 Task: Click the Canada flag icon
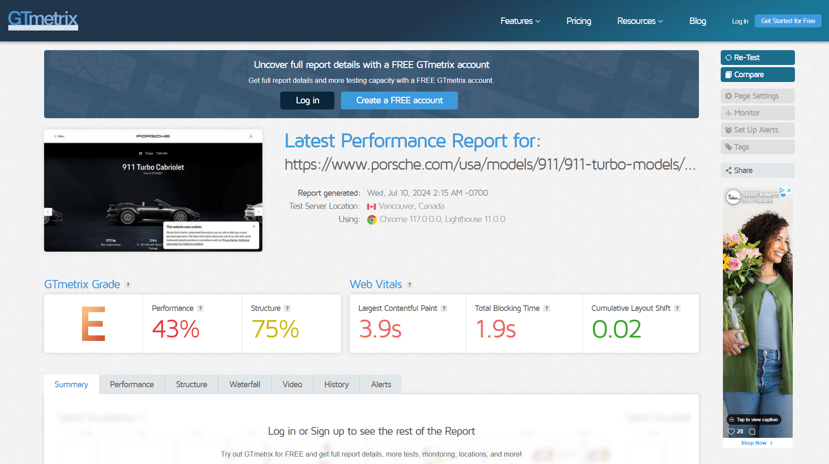[x=372, y=207]
